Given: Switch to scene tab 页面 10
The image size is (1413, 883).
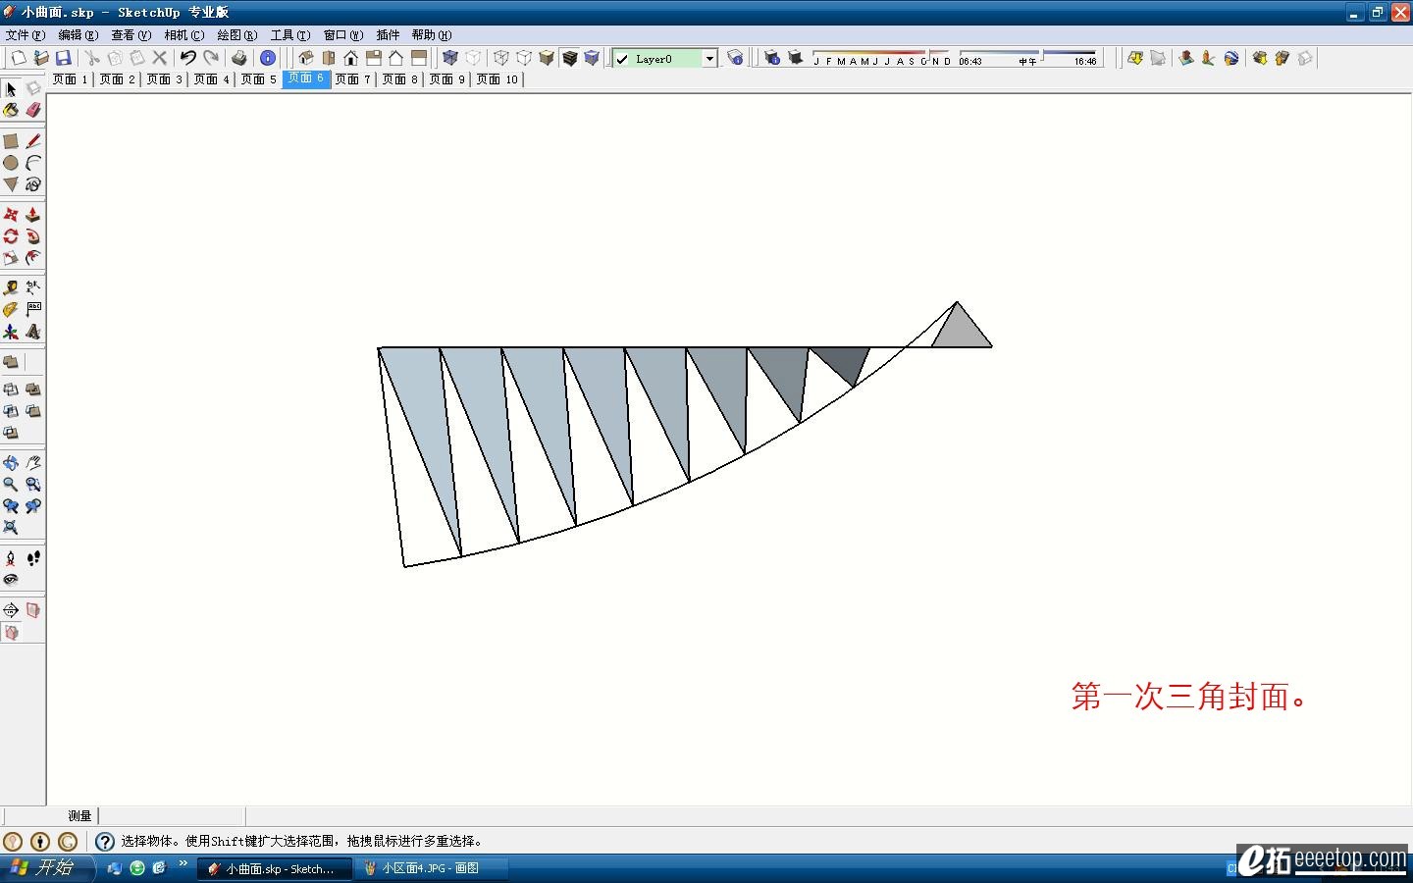Looking at the screenshot, I should point(497,79).
